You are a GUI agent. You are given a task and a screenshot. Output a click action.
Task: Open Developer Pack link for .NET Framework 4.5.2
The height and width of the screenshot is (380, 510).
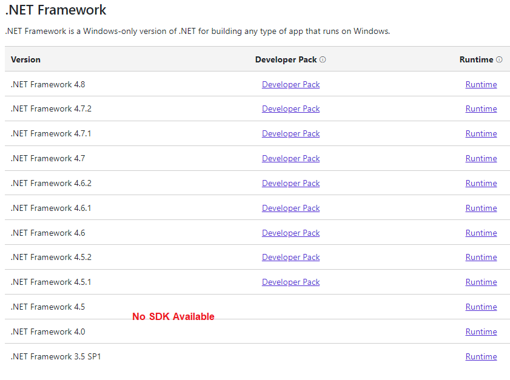(290, 258)
